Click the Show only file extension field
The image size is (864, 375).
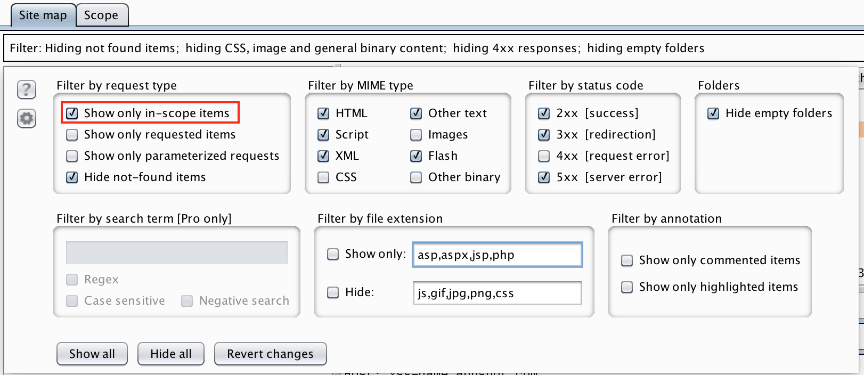[497, 255]
